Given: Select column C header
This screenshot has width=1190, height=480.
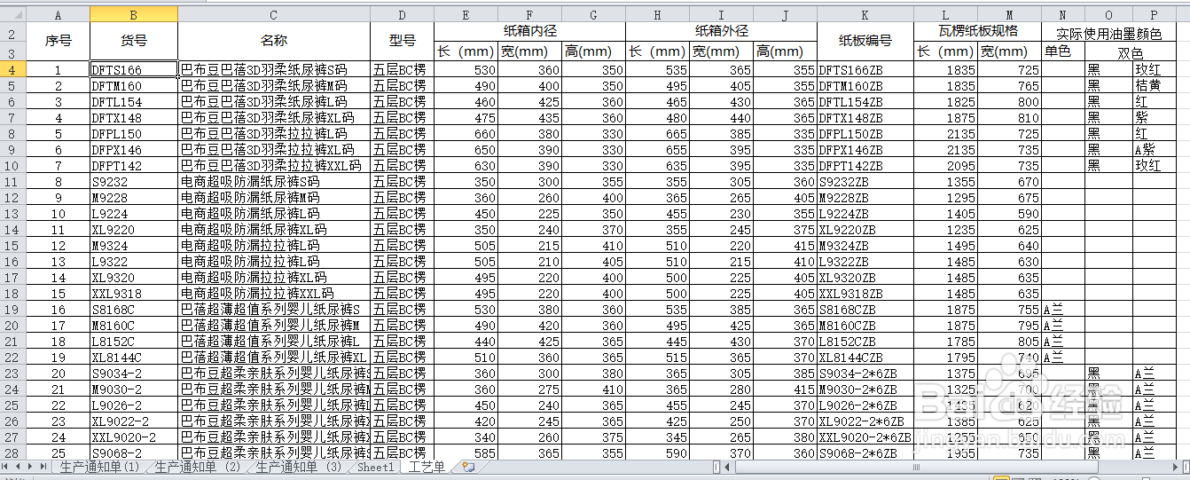Looking at the screenshot, I should coord(274,14).
